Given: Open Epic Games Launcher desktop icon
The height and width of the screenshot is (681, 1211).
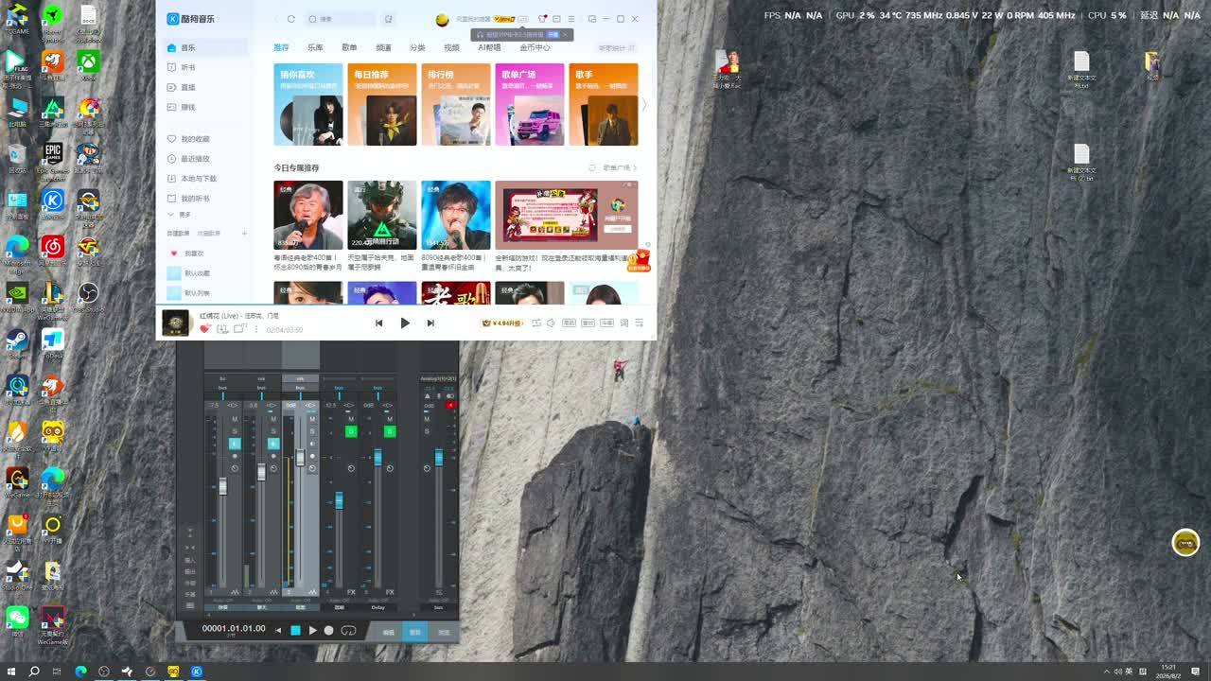Looking at the screenshot, I should pyautogui.click(x=52, y=159).
